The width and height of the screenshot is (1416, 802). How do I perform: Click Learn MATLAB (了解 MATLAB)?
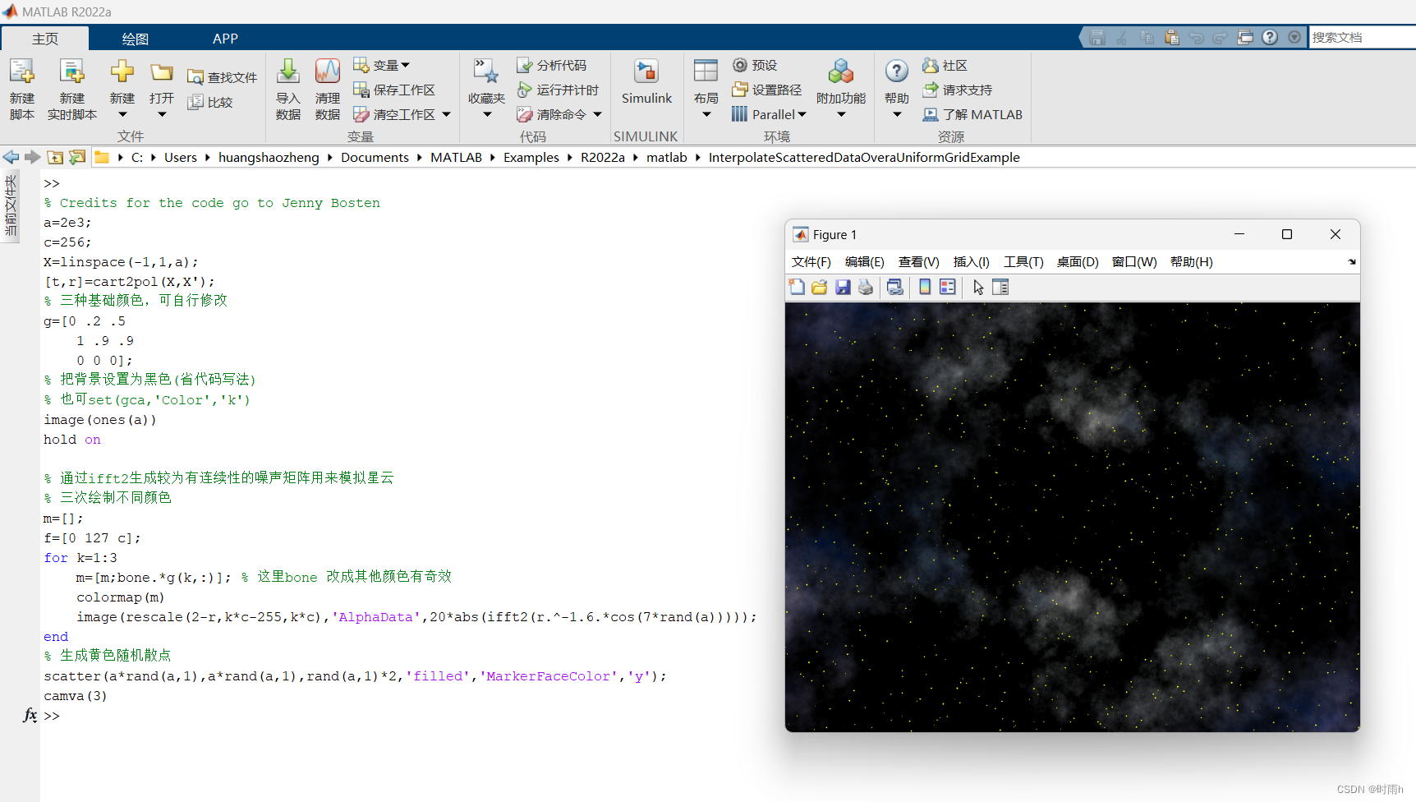[x=972, y=114]
